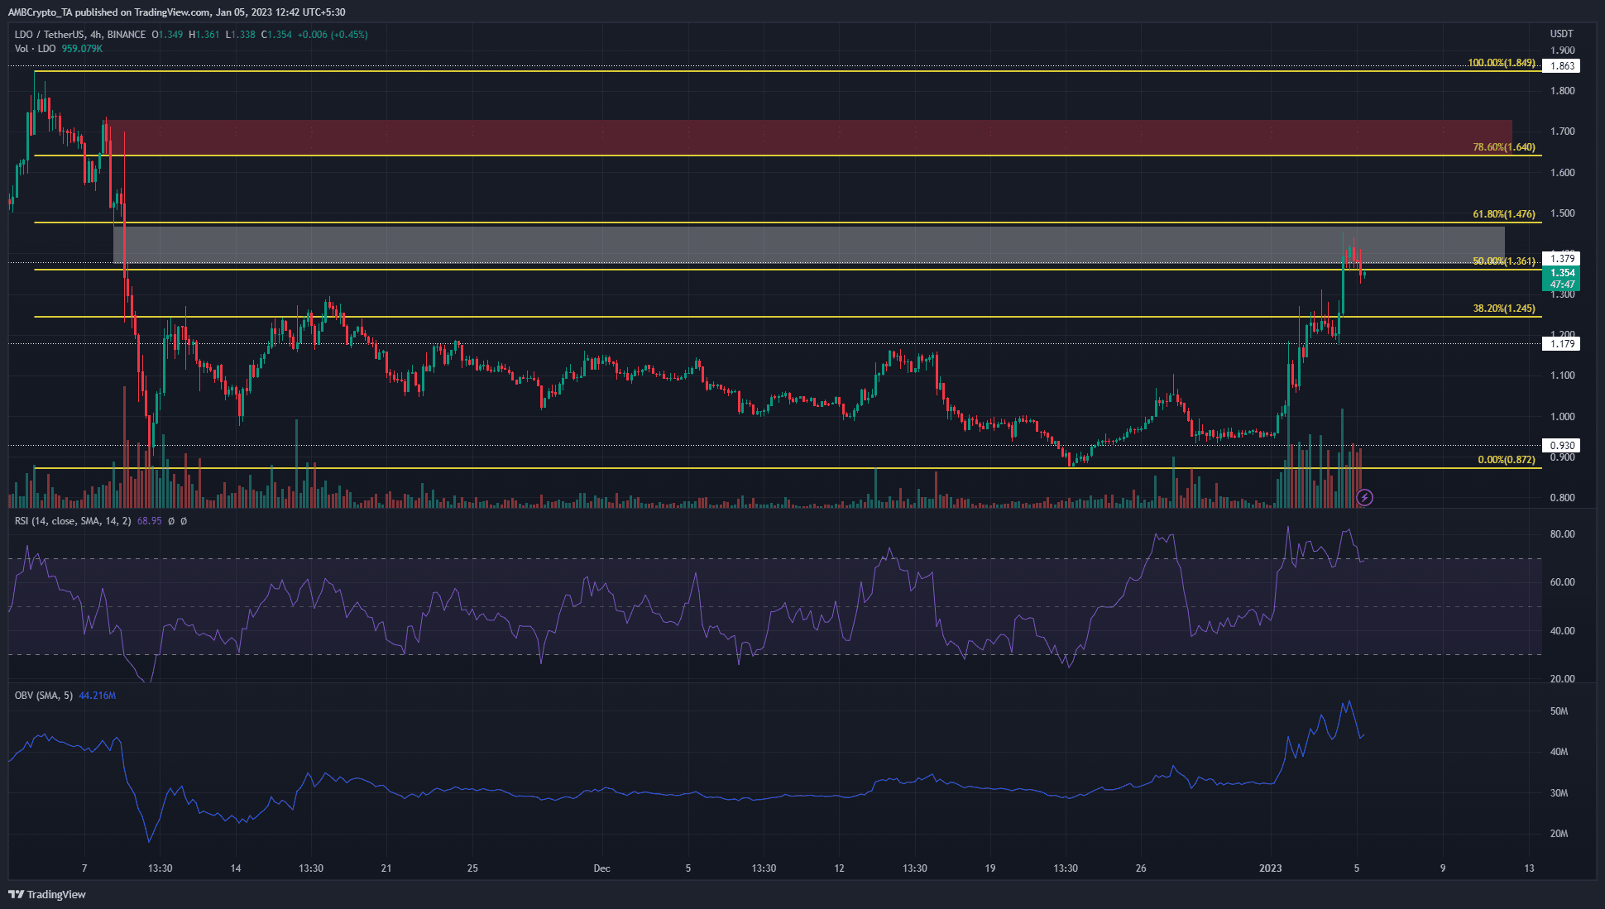Click the green current price label 1.354
This screenshot has width=1605, height=909.
[x=1562, y=278]
